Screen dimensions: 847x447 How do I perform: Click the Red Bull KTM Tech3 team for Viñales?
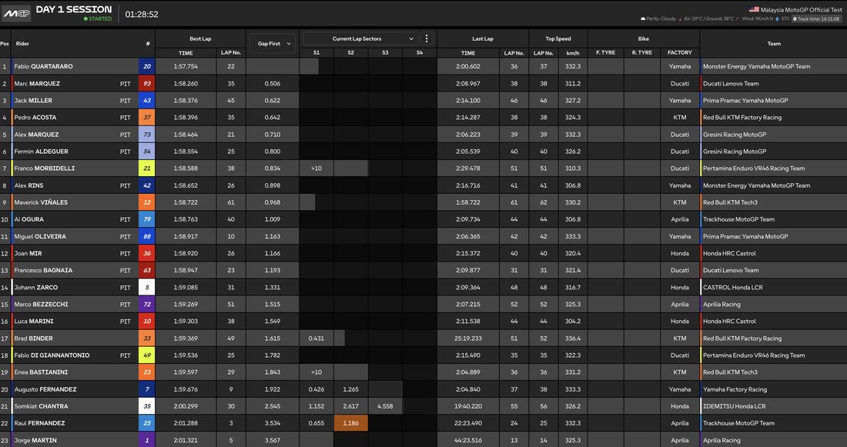pyautogui.click(x=730, y=202)
